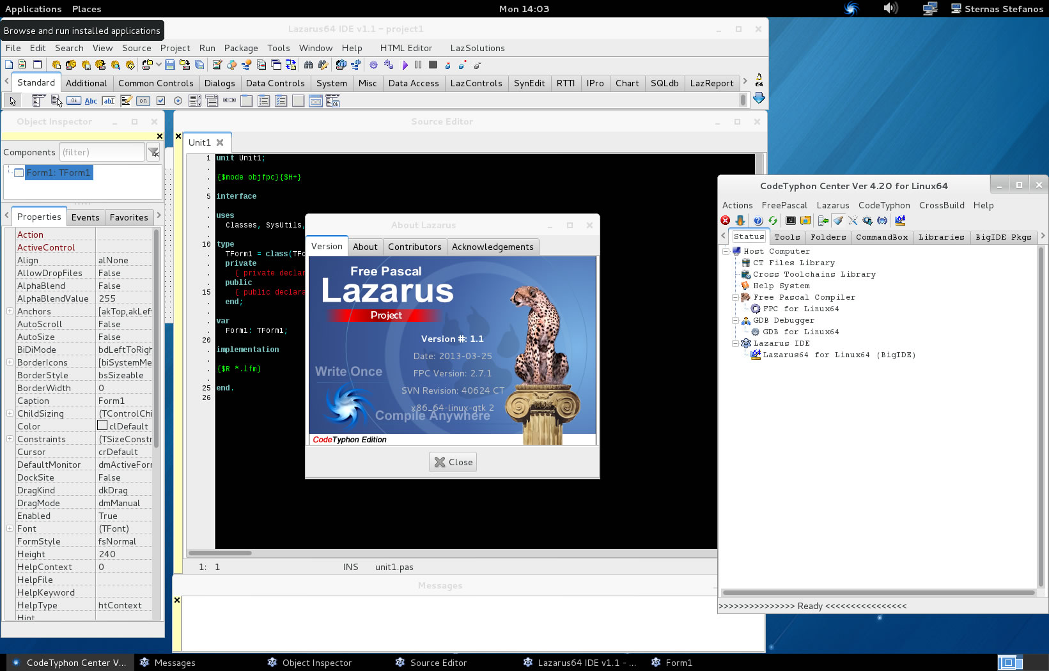
Task: Expand the BorderIcons property
Action: (10, 362)
